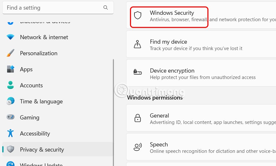
Task: Click the Apps sidebar icon
Action: tap(11, 69)
